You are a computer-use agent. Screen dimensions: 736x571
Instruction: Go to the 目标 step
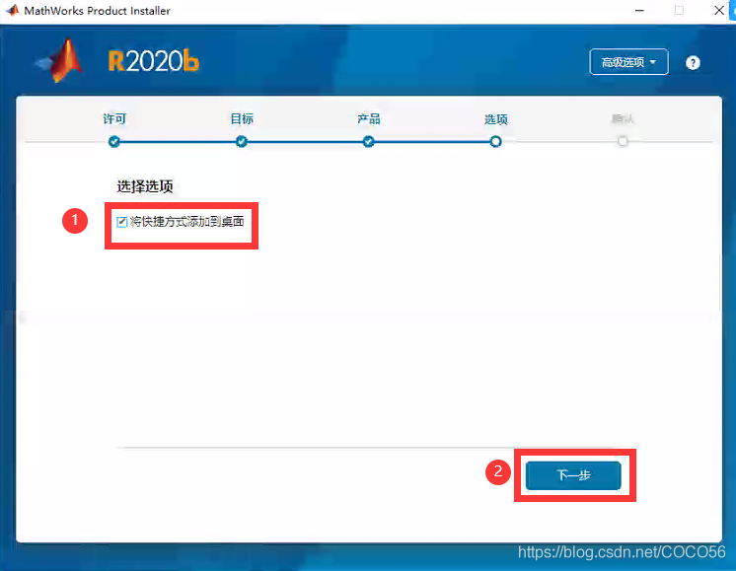(x=242, y=119)
